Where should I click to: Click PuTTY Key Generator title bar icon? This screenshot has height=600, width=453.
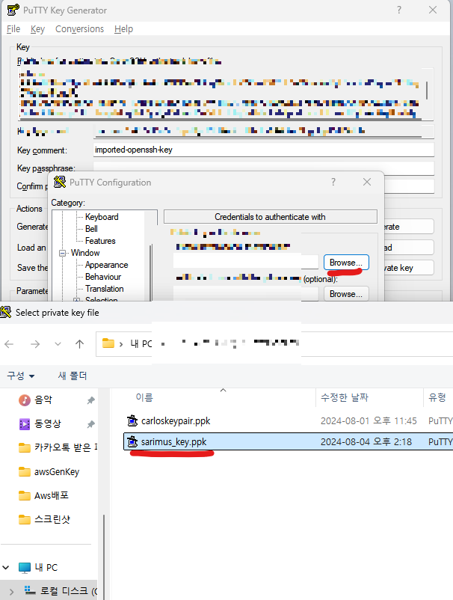coord(13,10)
